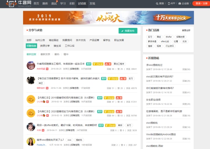
Task: Click red N badge beside 2018-11-06 date
Action: 47,88
